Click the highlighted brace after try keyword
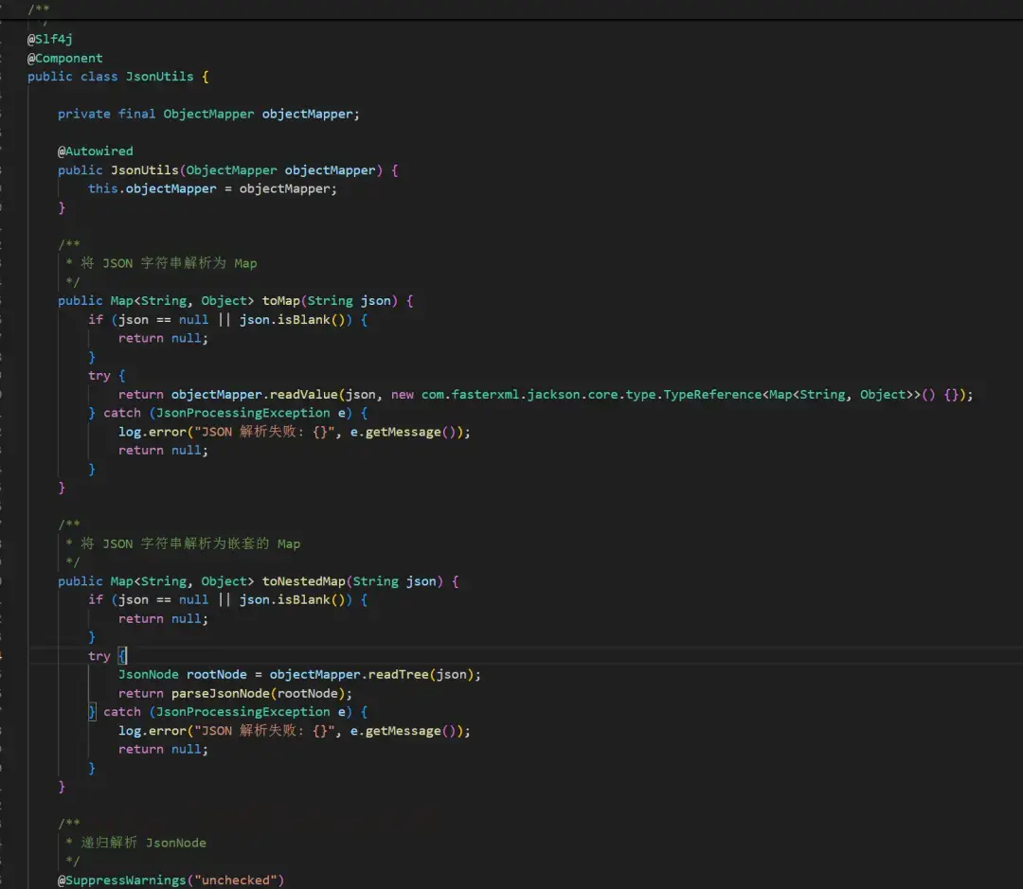The image size is (1023, 889). (x=122, y=655)
